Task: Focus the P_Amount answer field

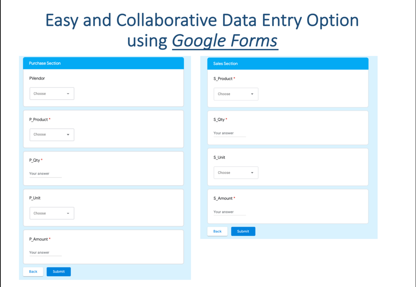Action: tap(45, 253)
